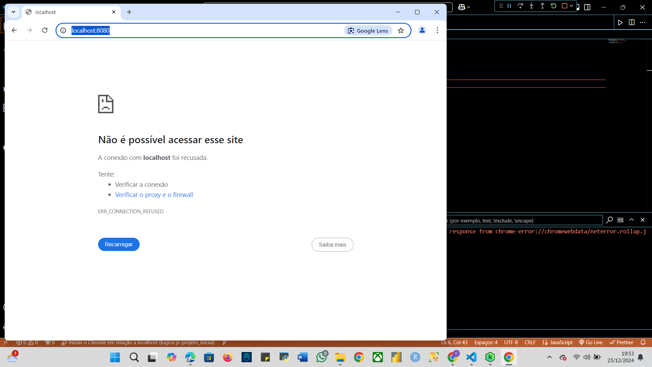Open Google Lens from address bar
Screen dimensions: 652x367
(368, 31)
